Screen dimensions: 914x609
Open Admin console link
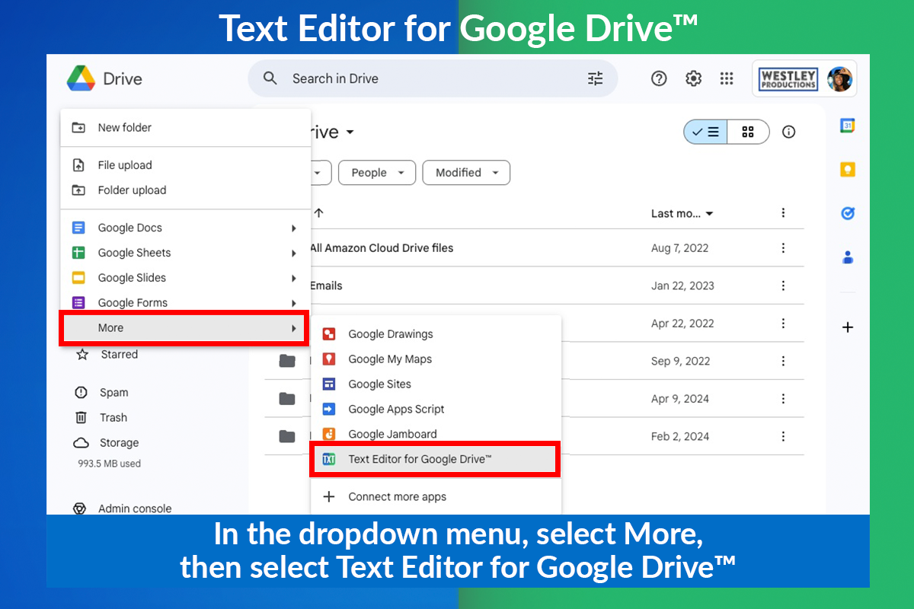134,509
